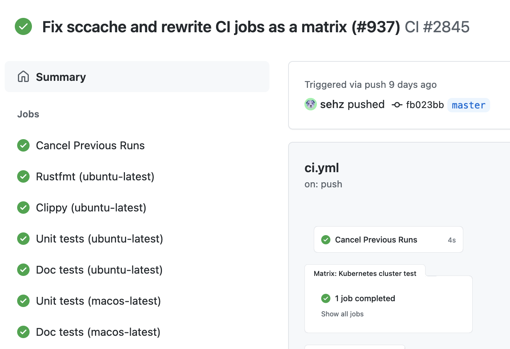Click the 4s duration on Cancel Previous Runs
This screenshot has height=349, width=510.
[x=452, y=240]
